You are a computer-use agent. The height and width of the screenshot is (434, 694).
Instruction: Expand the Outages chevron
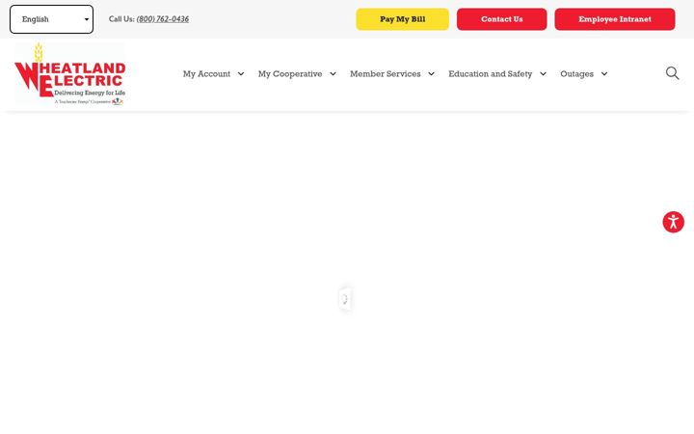(604, 74)
